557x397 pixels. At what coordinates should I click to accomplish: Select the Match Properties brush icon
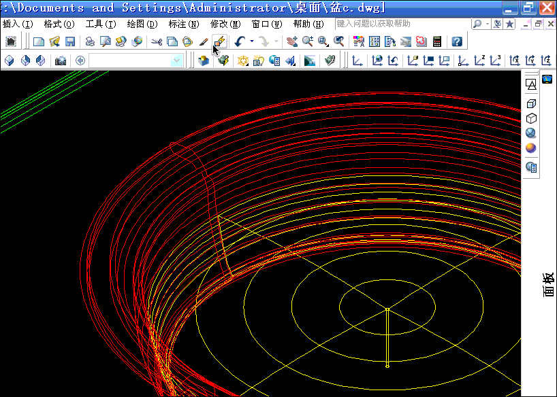click(x=203, y=41)
